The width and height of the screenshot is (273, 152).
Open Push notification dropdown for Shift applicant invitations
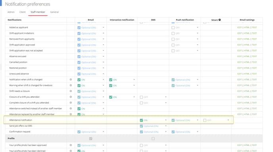(x=198, y=33)
